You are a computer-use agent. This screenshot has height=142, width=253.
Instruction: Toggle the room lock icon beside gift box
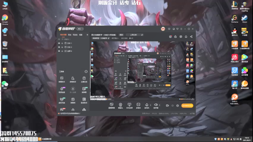[x=176, y=37]
